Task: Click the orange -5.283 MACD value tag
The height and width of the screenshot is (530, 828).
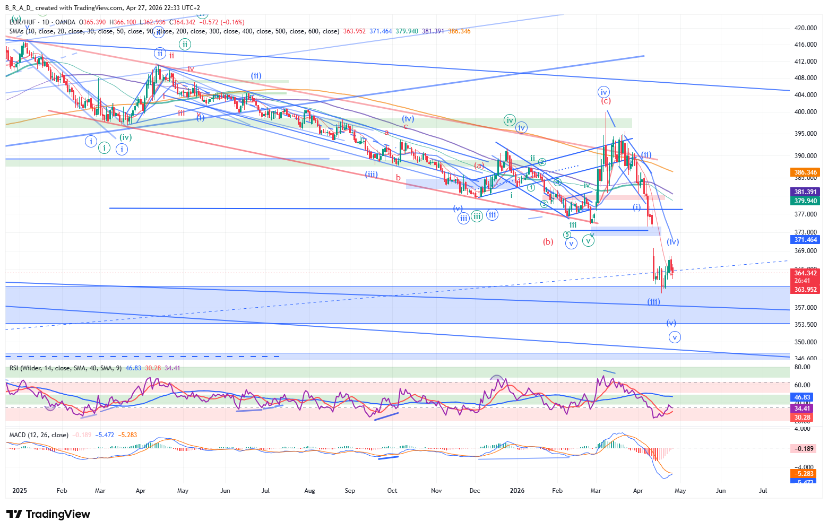Action: pos(802,474)
